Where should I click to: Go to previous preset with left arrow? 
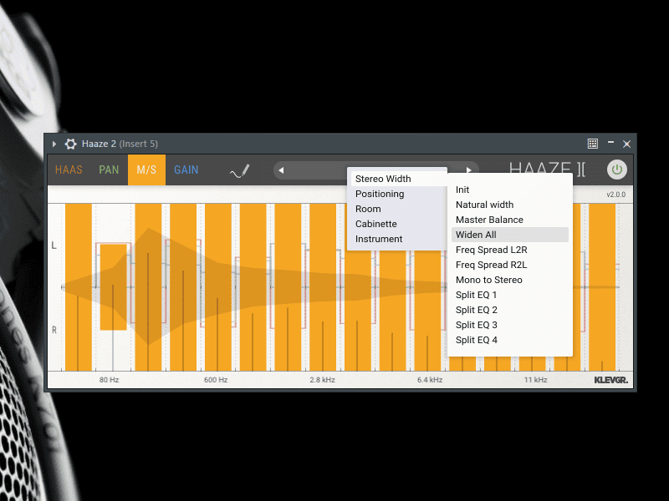282,170
